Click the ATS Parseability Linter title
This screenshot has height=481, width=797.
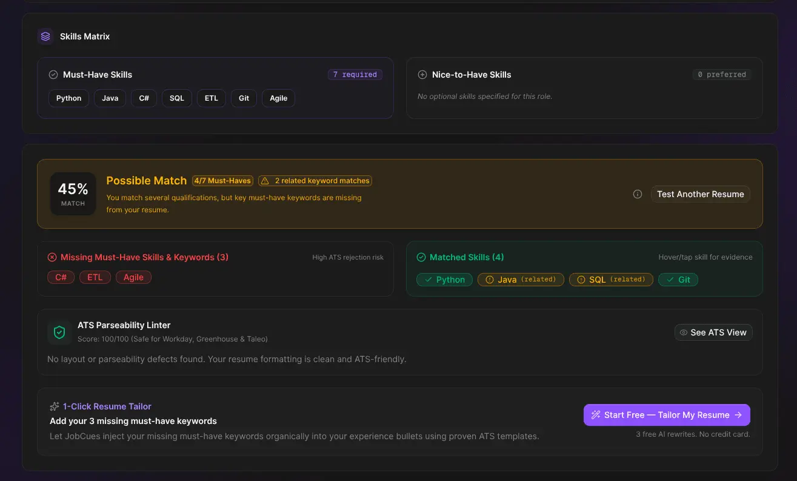click(x=124, y=325)
